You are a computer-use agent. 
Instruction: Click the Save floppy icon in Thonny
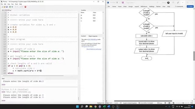click(x=7, y=7)
